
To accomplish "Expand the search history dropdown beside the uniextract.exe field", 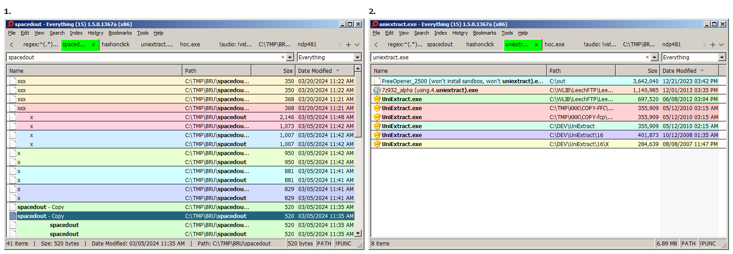I will (655, 57).
